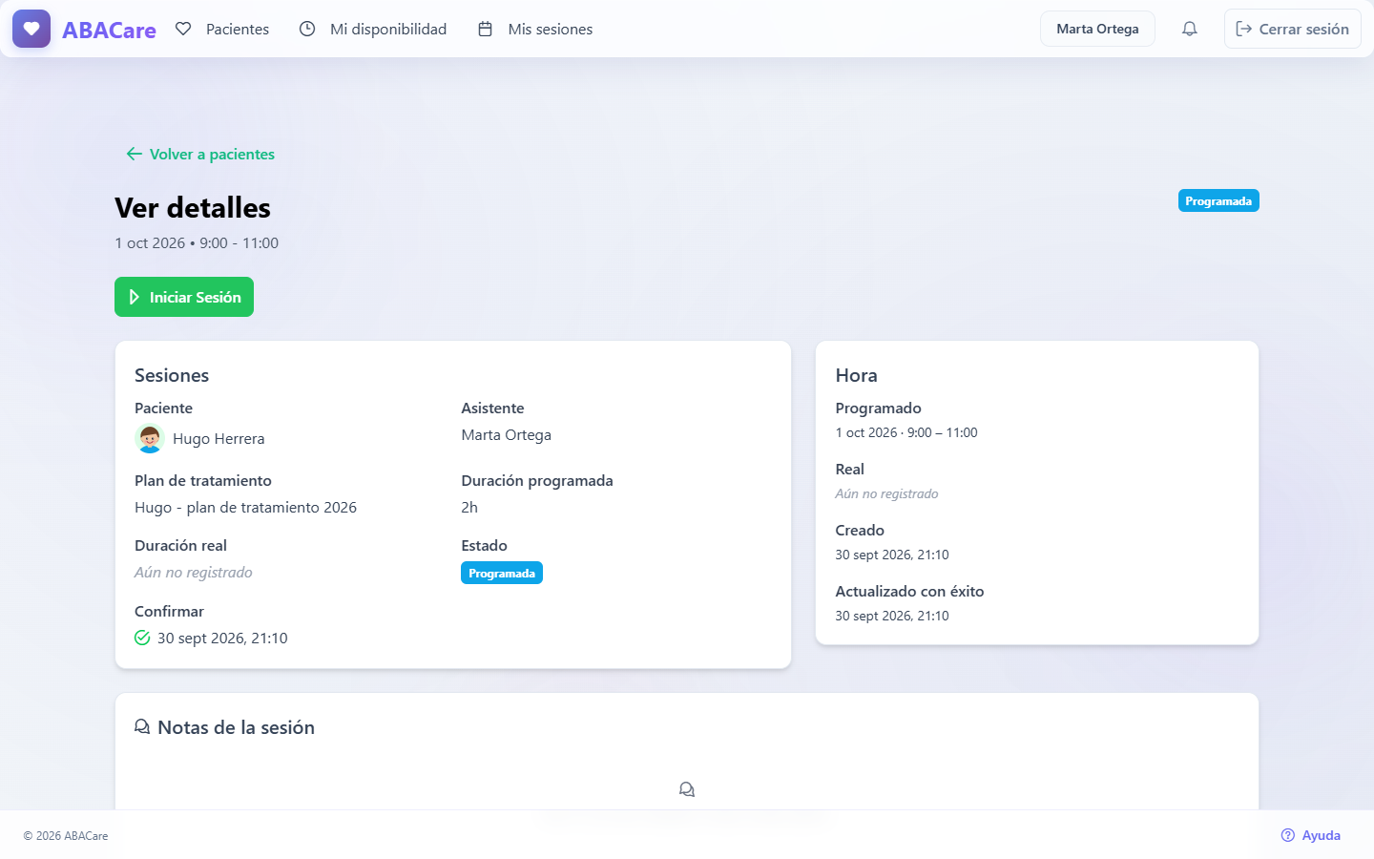This screenshot has width=1374, height=859.
Task: Click 'Hugo - plan de tratamiento 2026'
Action: 245,508
